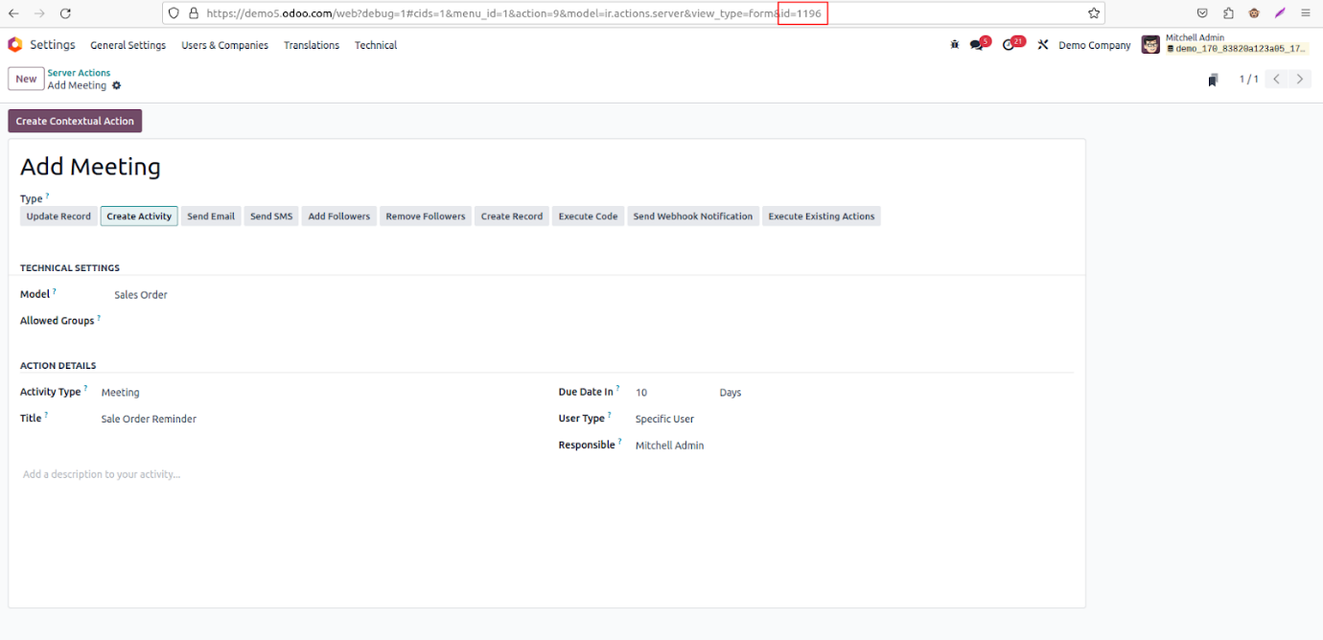
Task: Click the monkey extension icon
Action: [x=1254, y=13]
